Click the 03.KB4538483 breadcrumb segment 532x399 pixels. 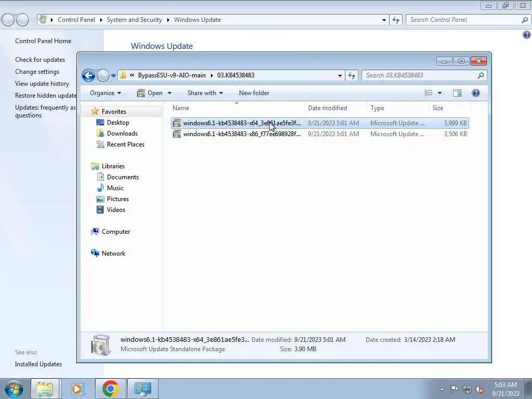tap(236, 75)
